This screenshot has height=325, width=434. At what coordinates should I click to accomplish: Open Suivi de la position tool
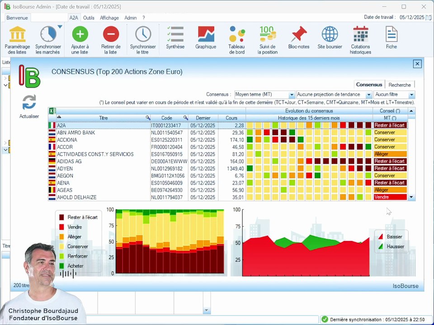(267, 40)
